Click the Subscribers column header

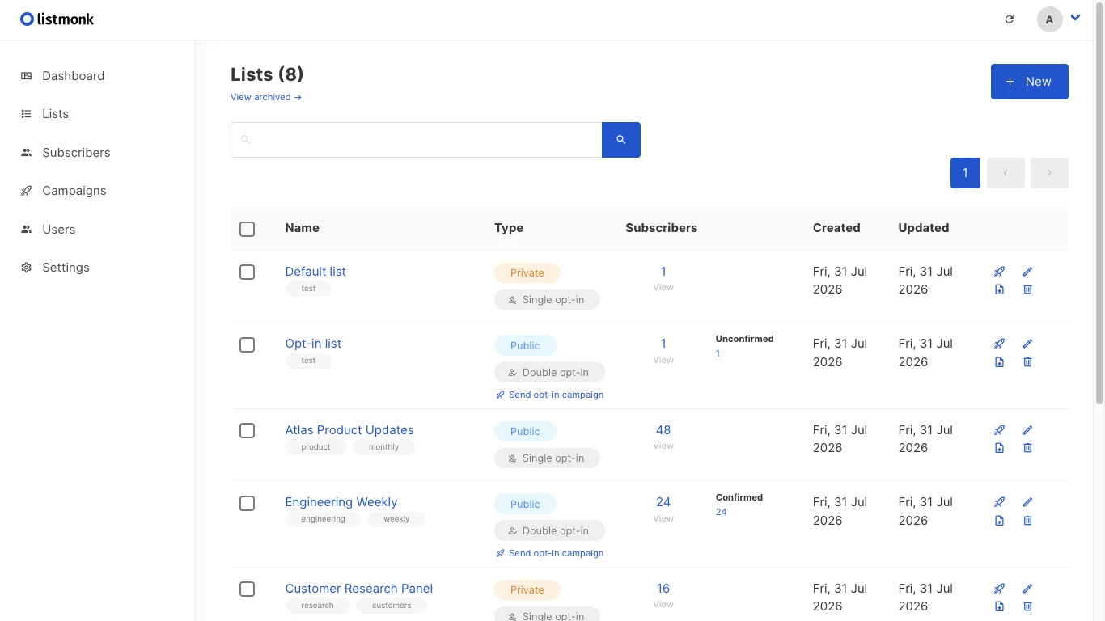click(x=662, y=228)
